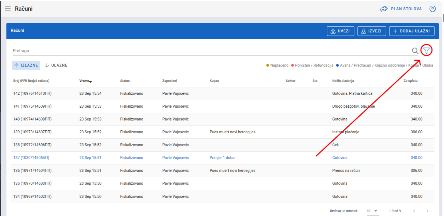Open invoice 140 (10974/14608ПП)

tap(223, 119)
